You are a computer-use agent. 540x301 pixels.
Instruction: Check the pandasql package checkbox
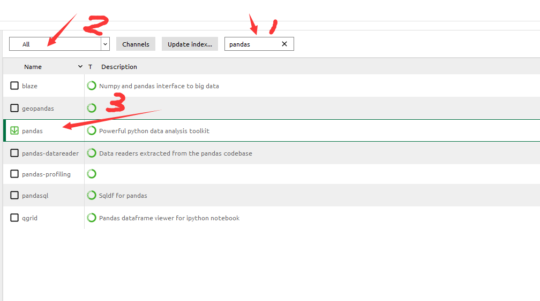click(x=14, y=195)
